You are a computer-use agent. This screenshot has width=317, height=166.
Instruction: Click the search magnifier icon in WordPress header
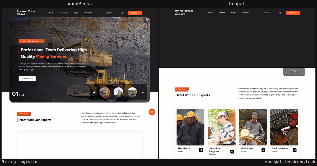coord(122,13)
